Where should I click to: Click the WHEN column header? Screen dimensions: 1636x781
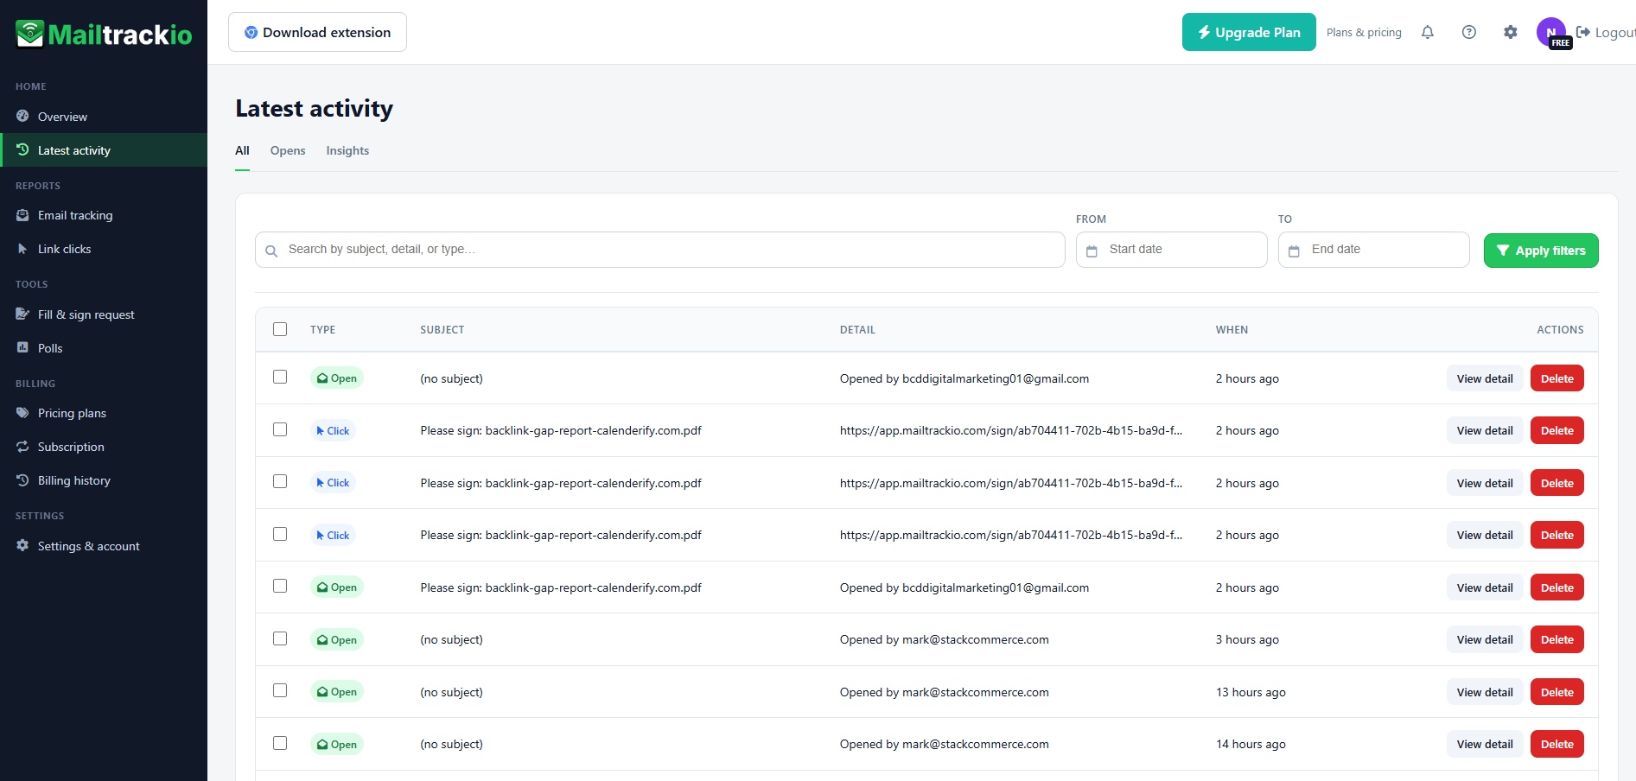coord(1232,330)
